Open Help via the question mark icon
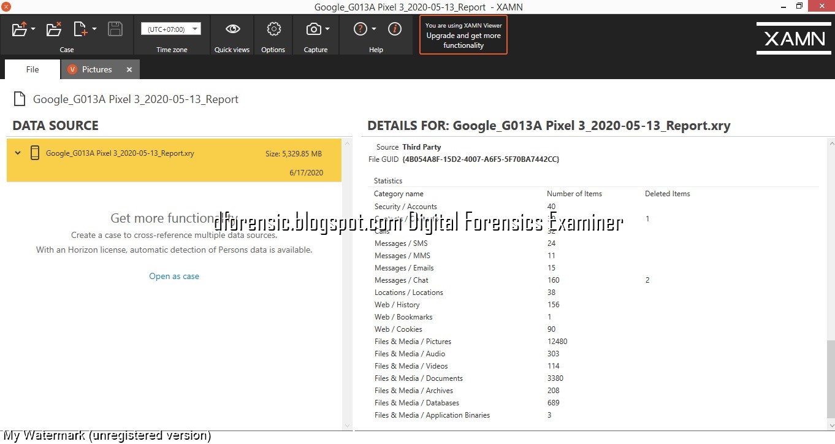 [359, 28]
